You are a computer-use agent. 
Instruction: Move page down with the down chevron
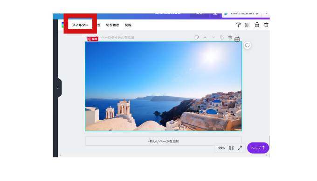(214, 38)
